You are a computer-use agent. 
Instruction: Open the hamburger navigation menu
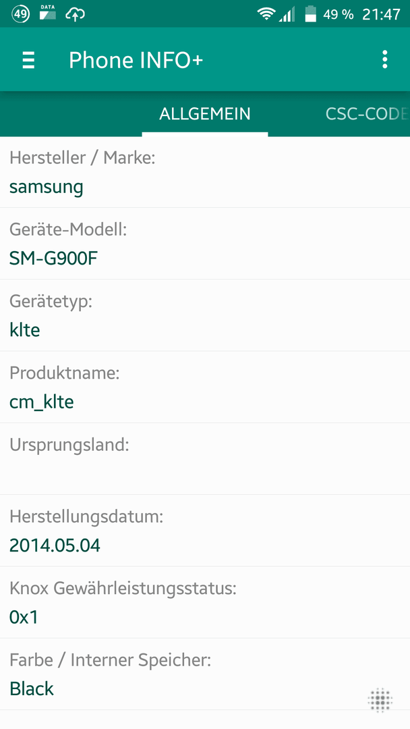[x=29, y=60]
